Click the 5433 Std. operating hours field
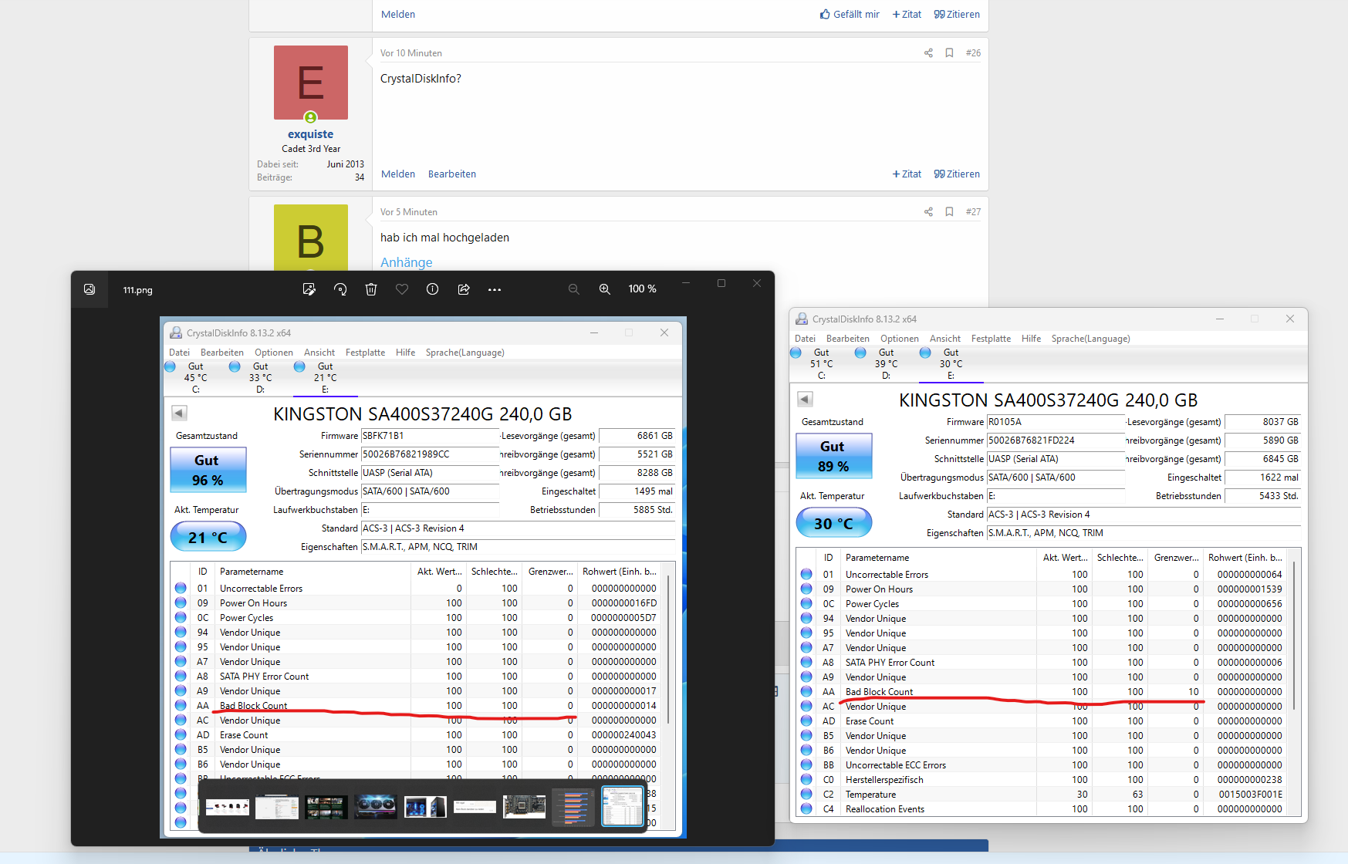 [1262, 496]
